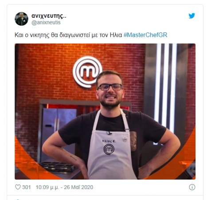The width and height of the screenshot is (211, 200).
Task: Click the large MasterChef wall logo in photo
Action: (x=87, y=72)
